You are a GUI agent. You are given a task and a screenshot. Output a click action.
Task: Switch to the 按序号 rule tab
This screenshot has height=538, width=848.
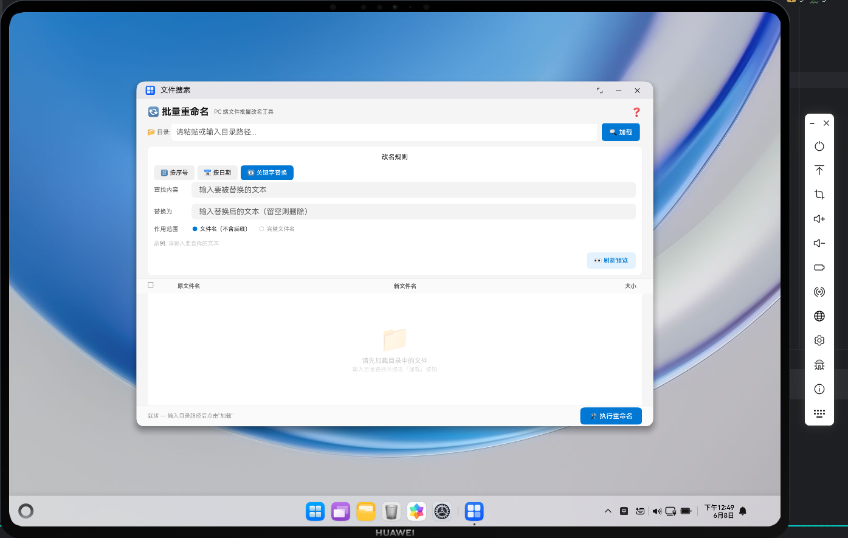coord(174,173)
